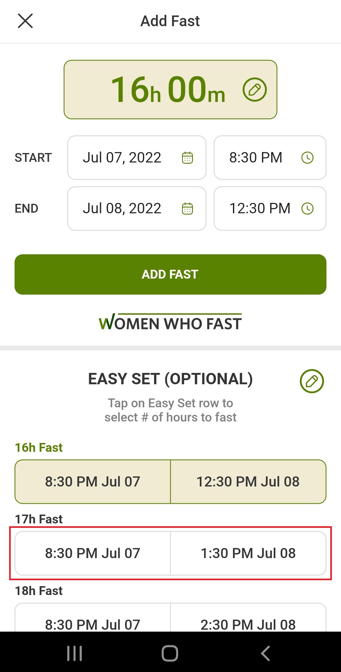Tap the ADD FAST button
Screen dimensions: 341x672
(x=170, y=274)
